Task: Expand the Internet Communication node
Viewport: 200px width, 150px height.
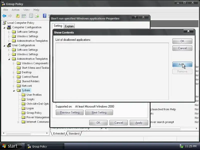Action: coord(18,122)
